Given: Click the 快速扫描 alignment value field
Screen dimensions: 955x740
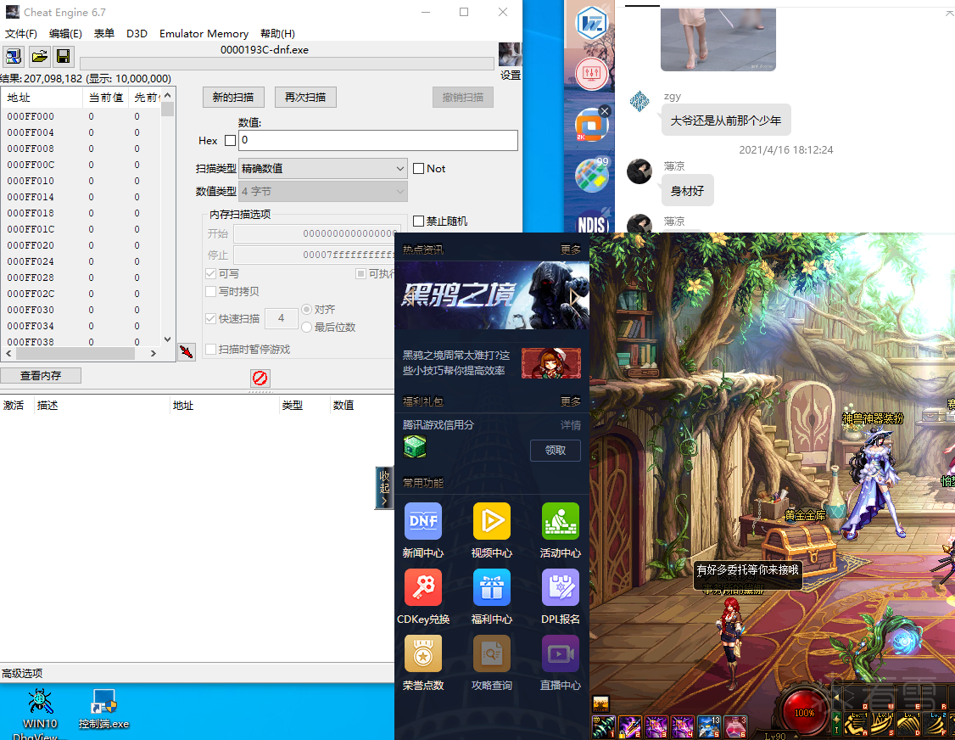Looking at the screenshot, I should coord(282,318).
